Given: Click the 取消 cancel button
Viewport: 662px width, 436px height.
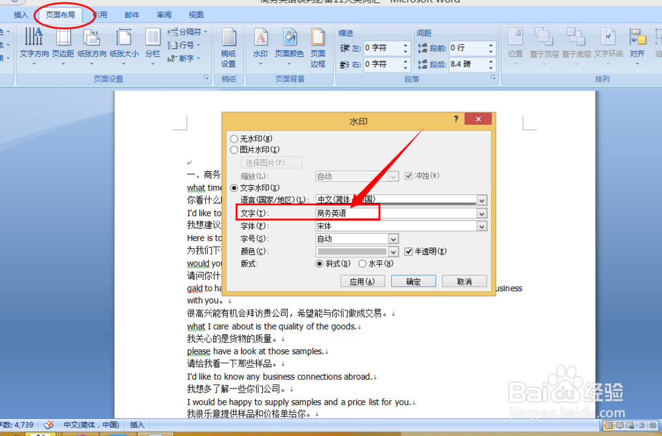Looking at the screenshot, I should tap(465, 282).
